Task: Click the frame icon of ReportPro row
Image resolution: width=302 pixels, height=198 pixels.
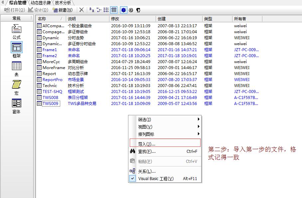Action: (x=39, y=79)
